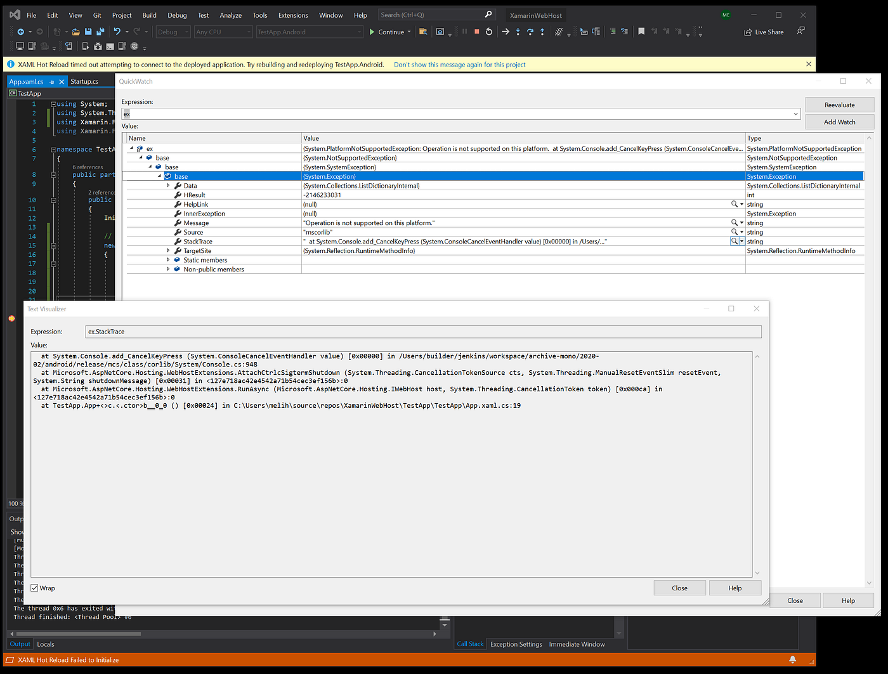Click the red breakpoint glyph in margin
The image size is (888, 674).
click(11, 318)
